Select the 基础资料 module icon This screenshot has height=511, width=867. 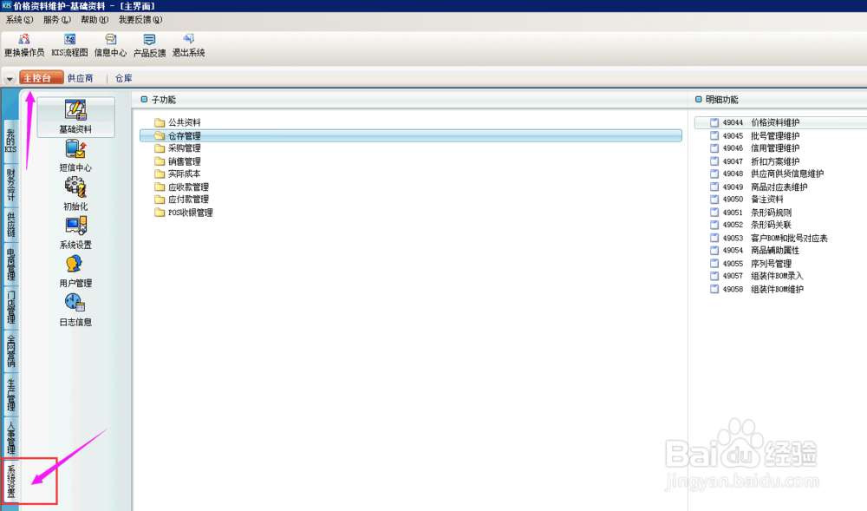pos(75,110)
